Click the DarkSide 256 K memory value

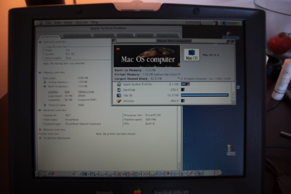174,90
